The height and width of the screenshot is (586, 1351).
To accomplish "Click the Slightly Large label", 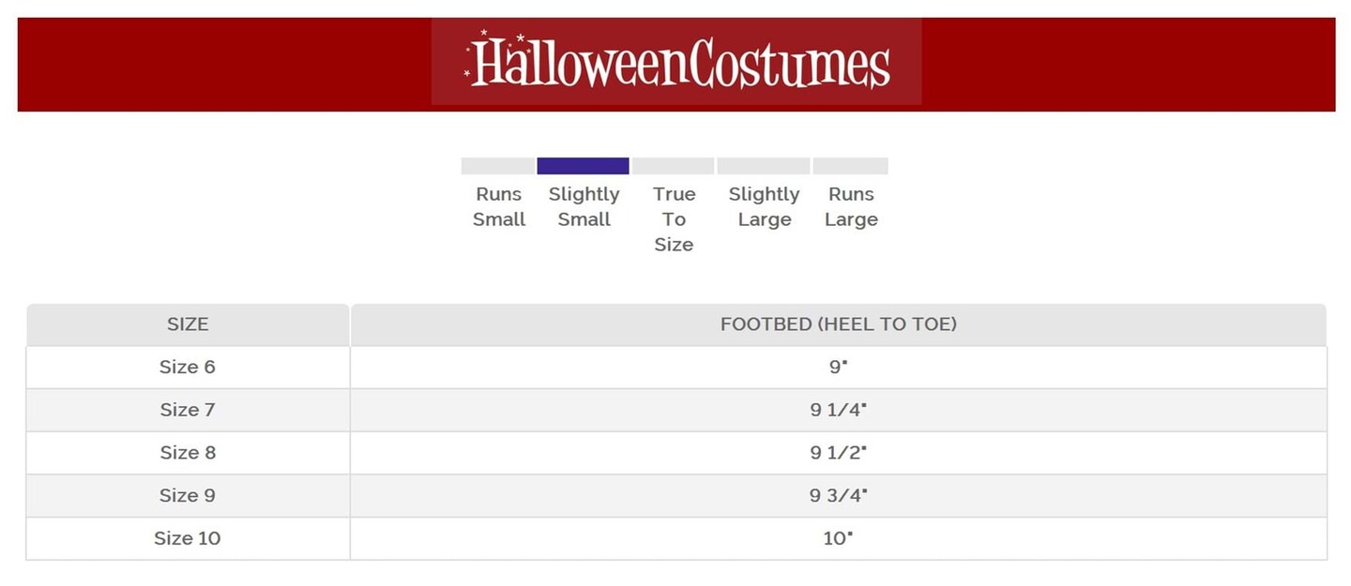I will [764, 206].
